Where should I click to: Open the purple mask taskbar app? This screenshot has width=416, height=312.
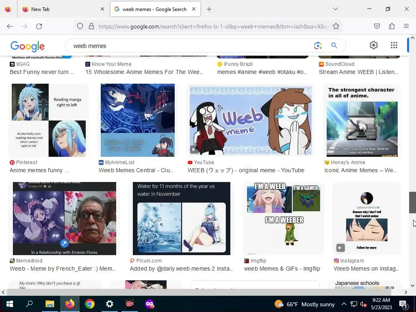[149, 304]
